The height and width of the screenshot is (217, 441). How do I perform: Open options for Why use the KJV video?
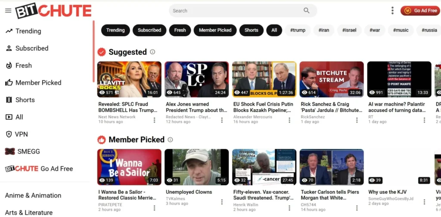[424, 202]
